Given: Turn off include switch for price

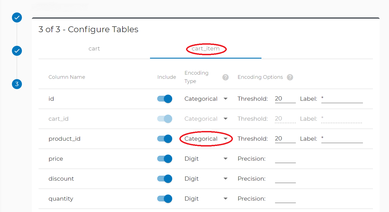Looking at the screenshot, I should pyautogui.click(x=165, y=159).
